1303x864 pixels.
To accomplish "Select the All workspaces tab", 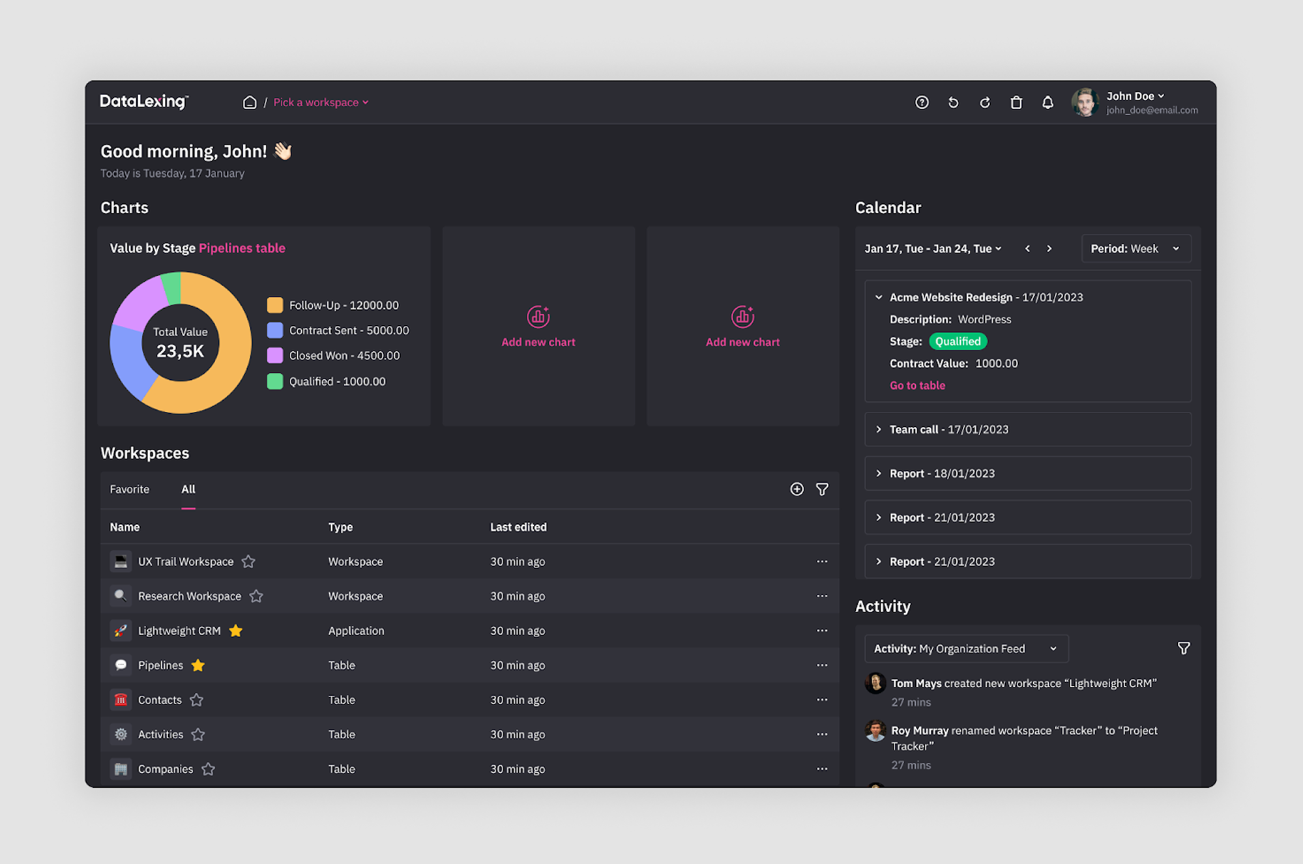I will (188, 489).
